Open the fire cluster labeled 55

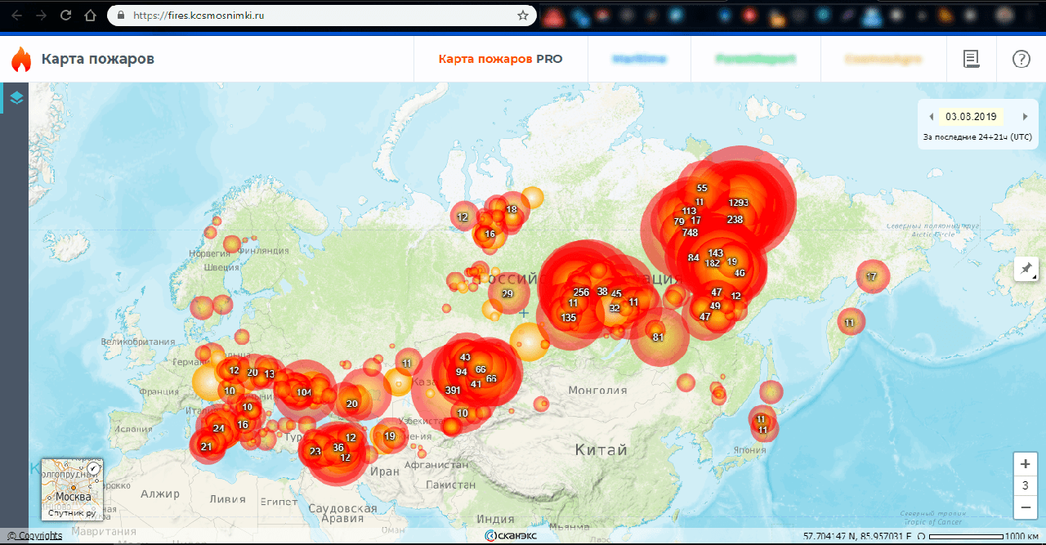pos(702,188)
